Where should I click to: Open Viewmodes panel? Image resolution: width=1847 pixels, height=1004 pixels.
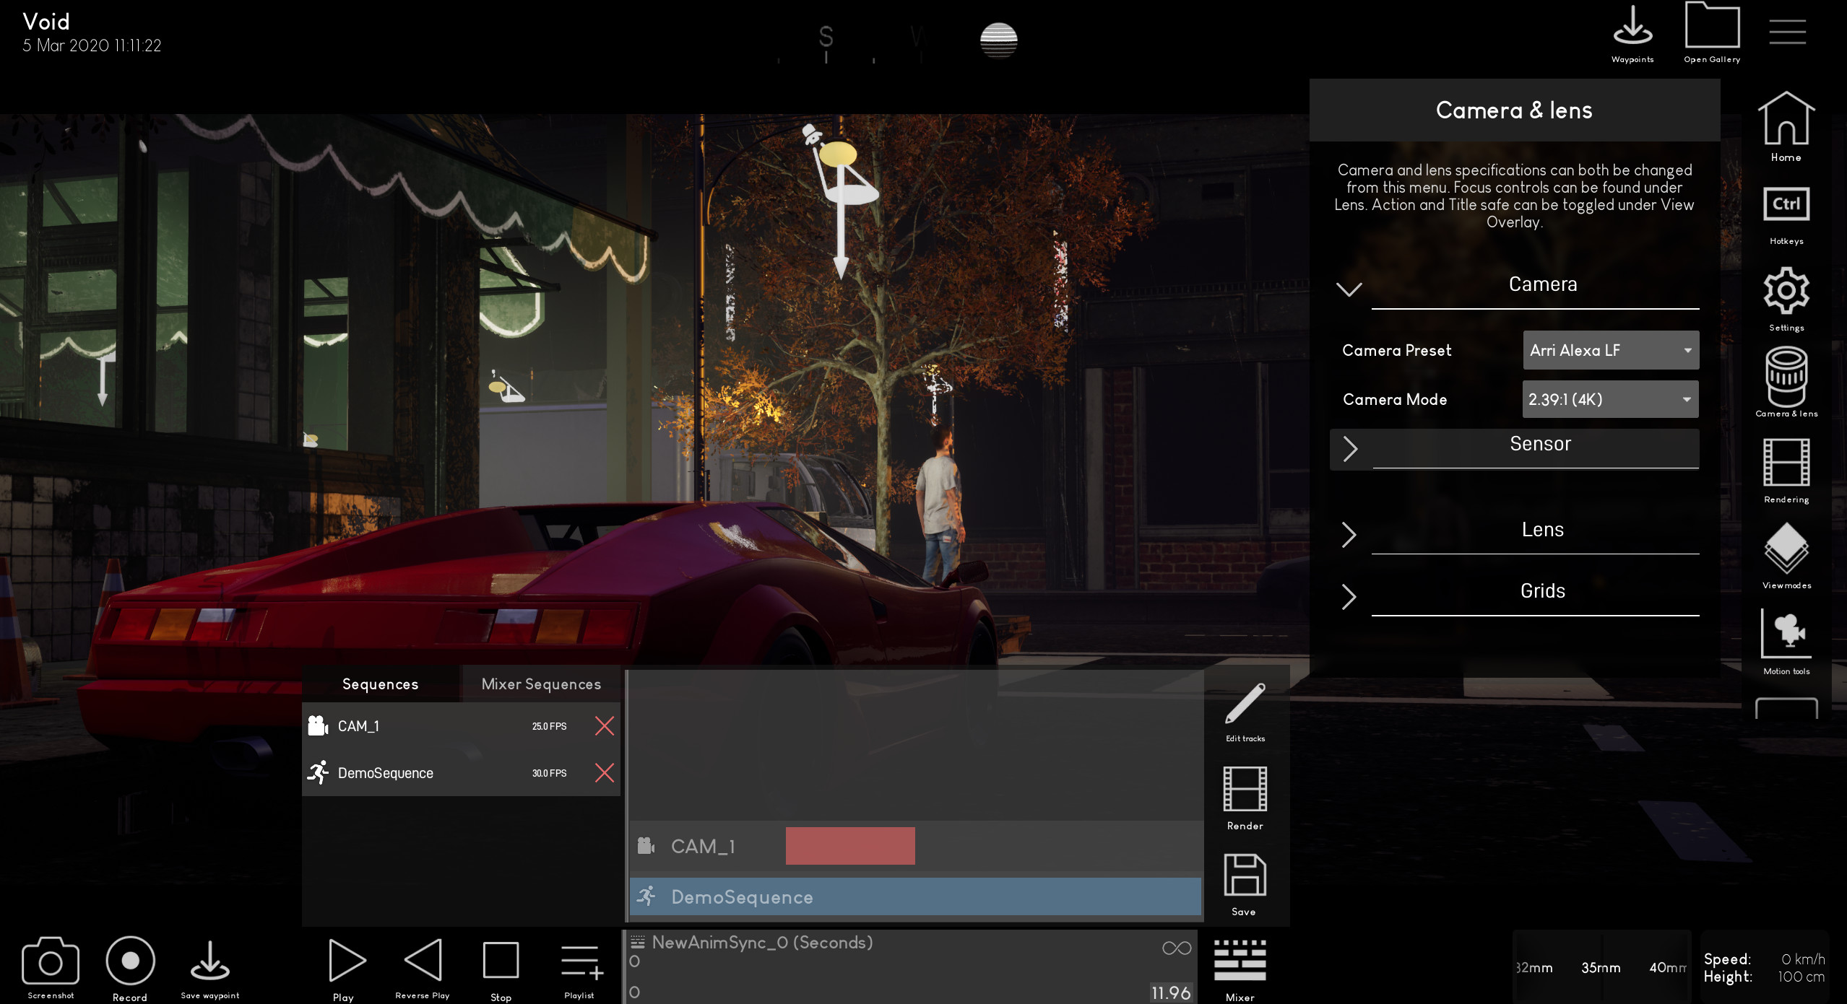[1786, 552]
